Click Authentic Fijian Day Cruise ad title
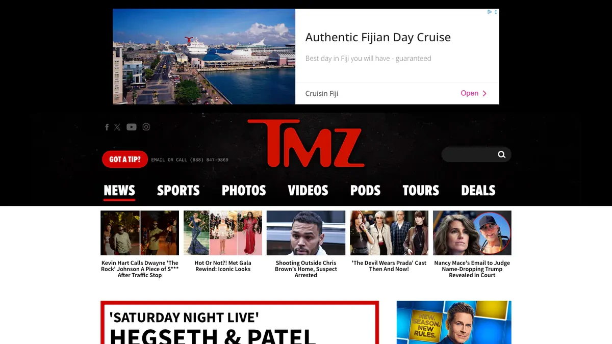The width and height of the screenshot is (612, 344). click(x=378, y=37)
